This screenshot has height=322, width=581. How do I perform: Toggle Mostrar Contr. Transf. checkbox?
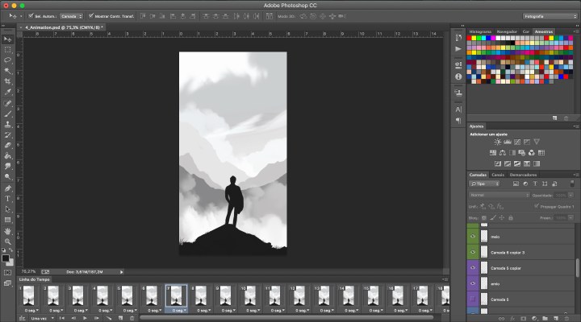click(90, 15)
